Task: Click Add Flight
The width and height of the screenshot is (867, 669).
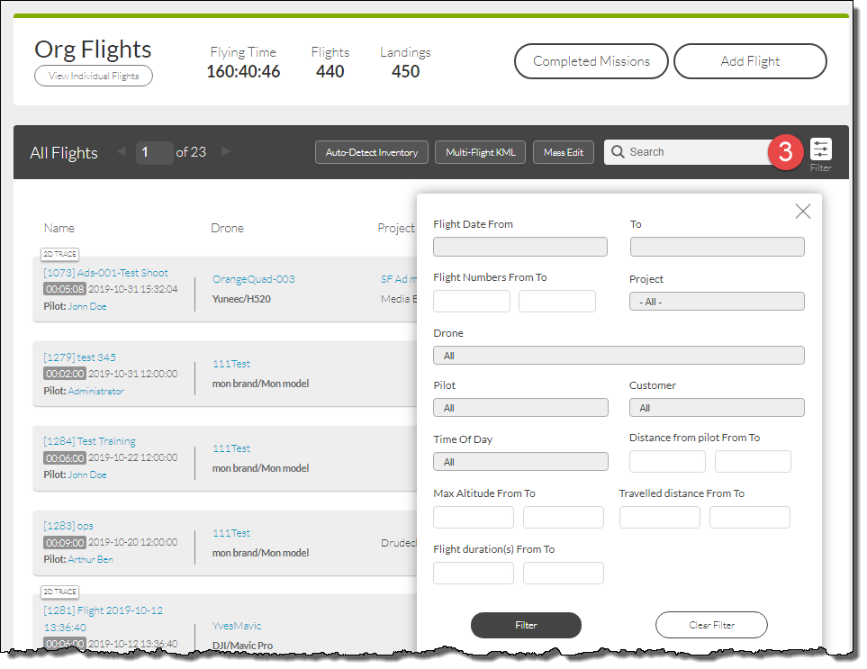Action: pos(750,61)
